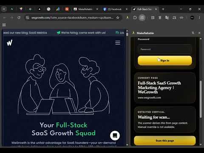Click the side panel scroll down arrow
Image resolution: width=204 pixels, height=153 pixels.
[x=201, y=144]
